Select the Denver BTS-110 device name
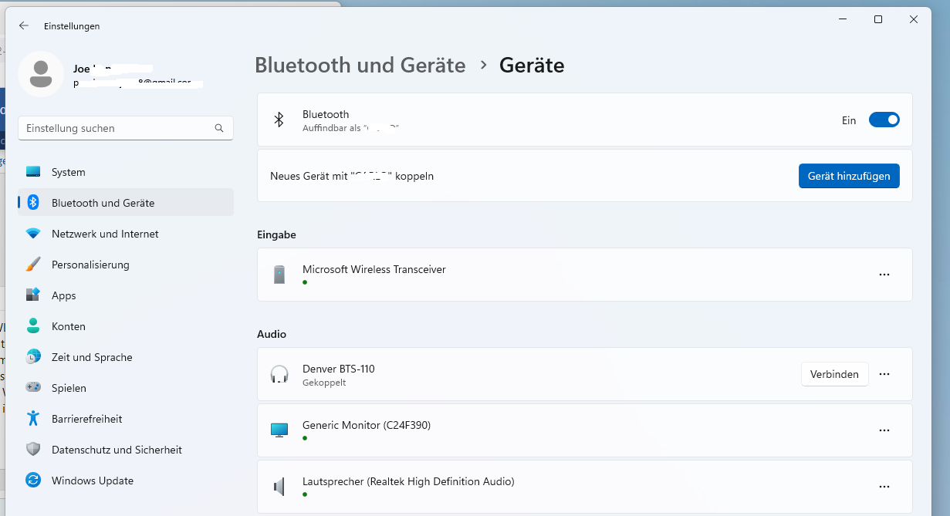Image resolution: width=950 pixels, height=516 pixels. click(339, 369)
